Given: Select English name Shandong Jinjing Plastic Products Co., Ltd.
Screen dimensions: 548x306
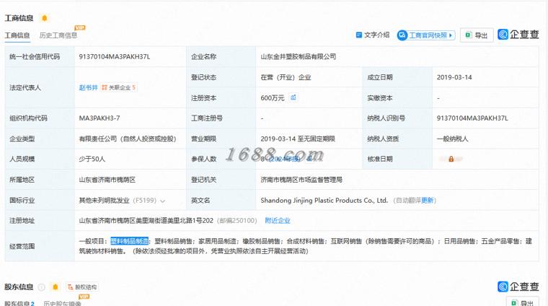Looking at the screenshot, I should pos(324,201).
